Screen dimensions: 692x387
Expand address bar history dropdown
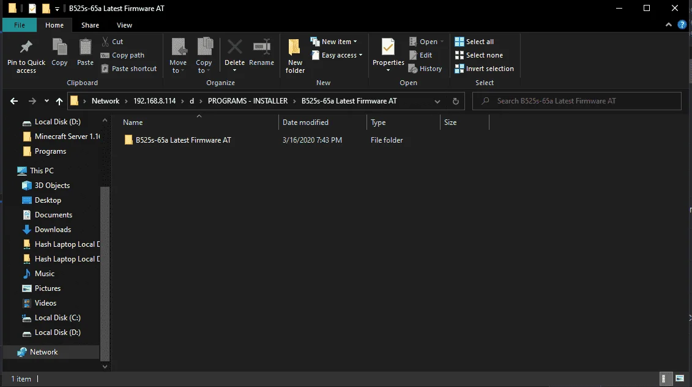coord(437,101)
